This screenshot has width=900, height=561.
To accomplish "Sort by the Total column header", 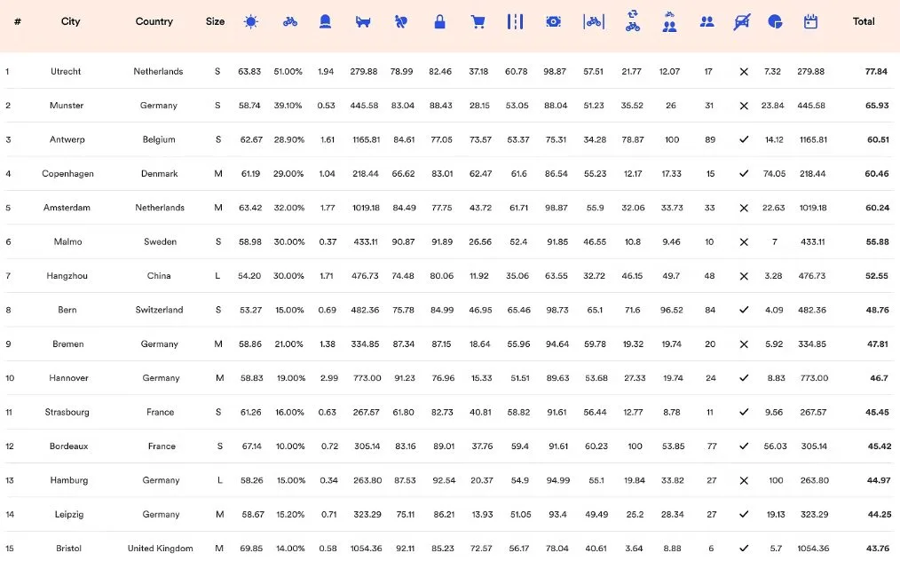I will tap(863, 22).
